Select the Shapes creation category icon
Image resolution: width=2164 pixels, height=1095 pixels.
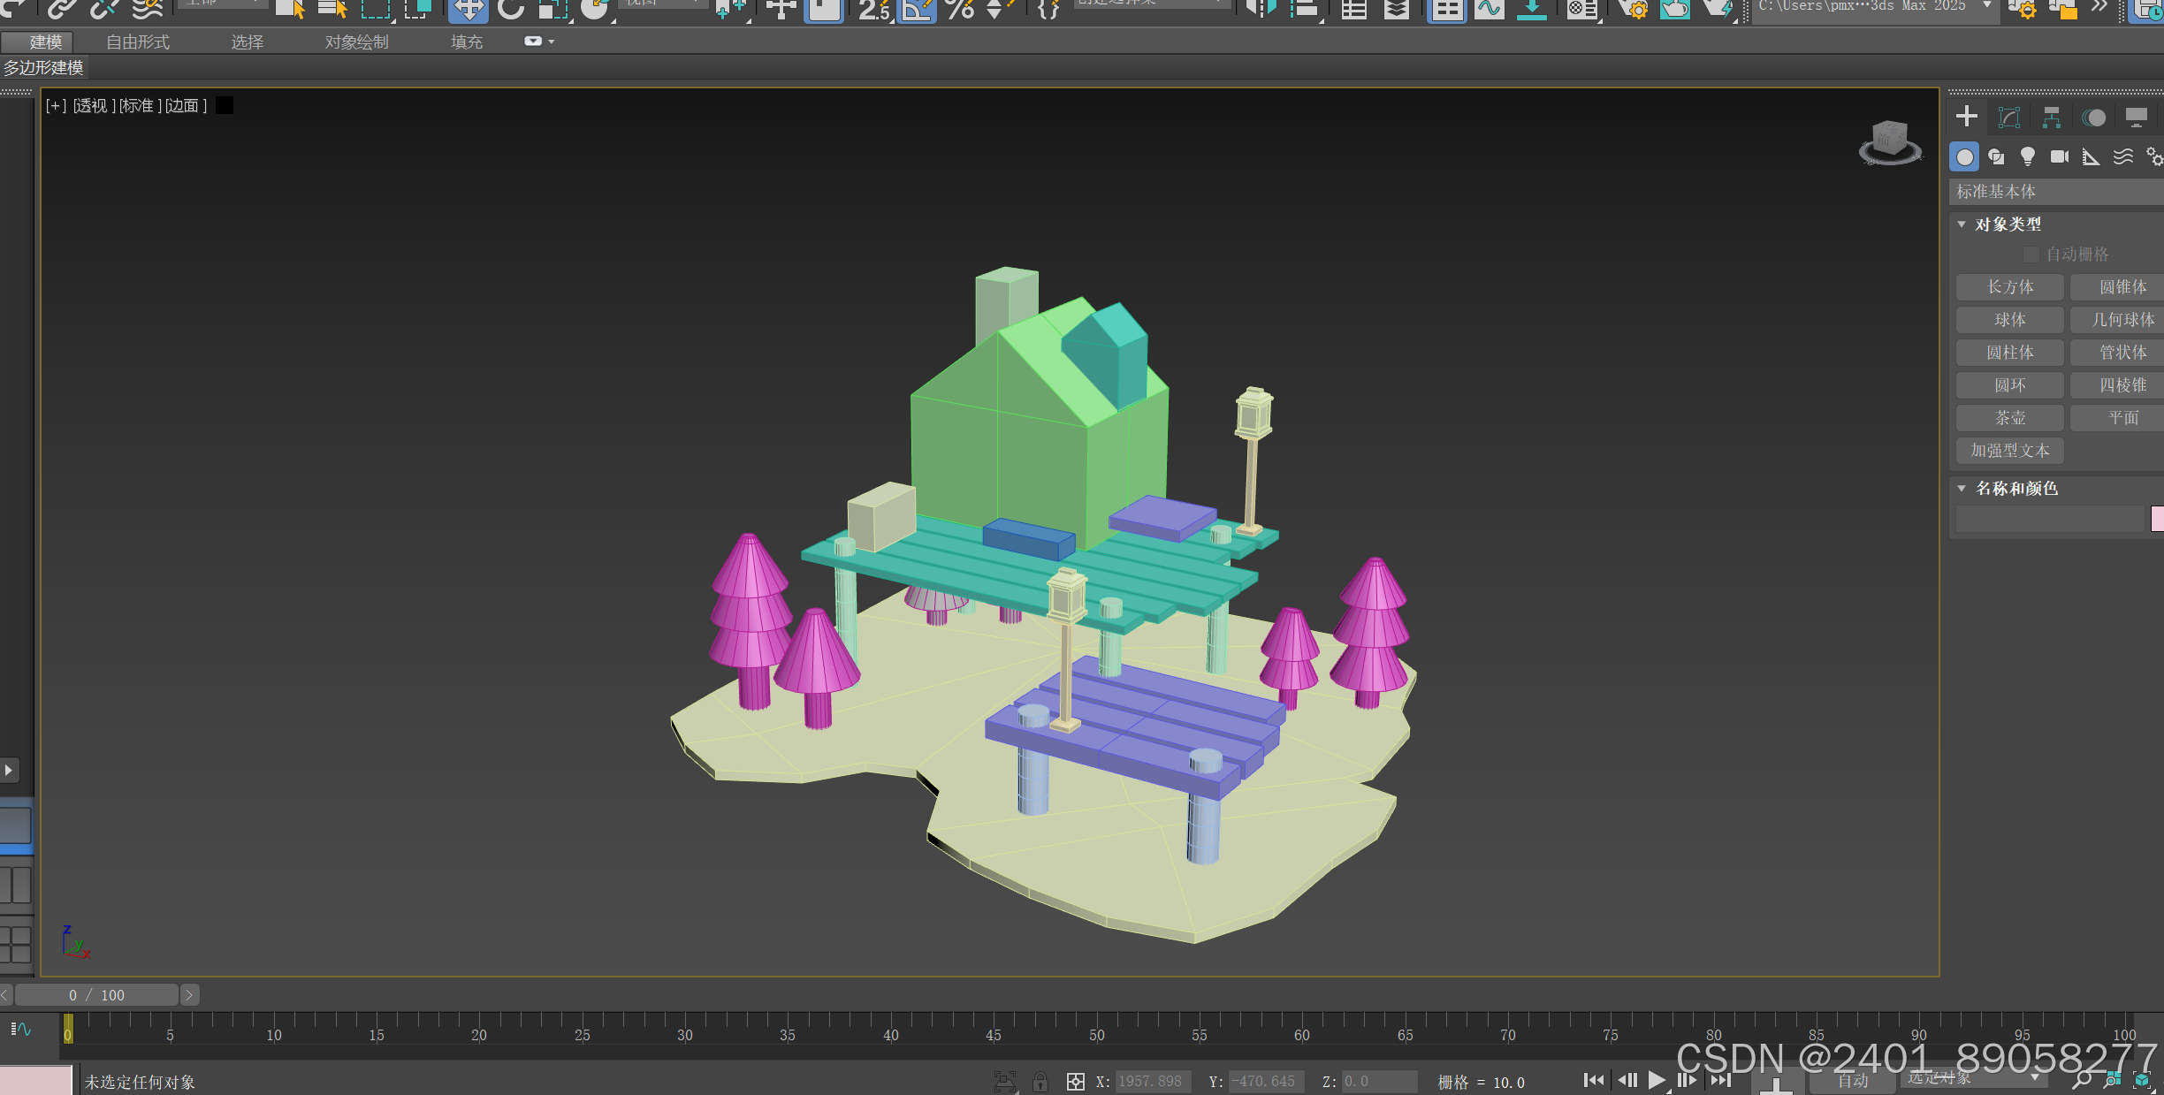point(1996,156)
